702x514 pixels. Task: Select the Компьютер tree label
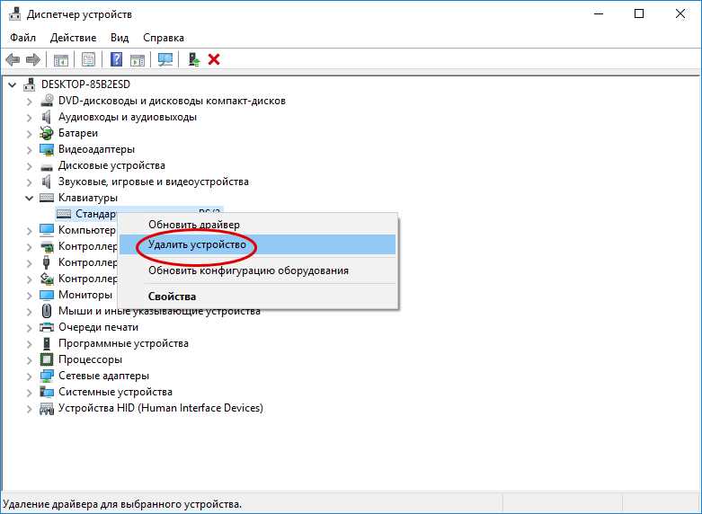(87, 230)
